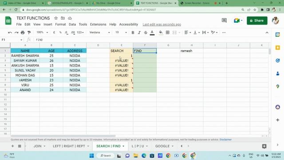This screenshot has width=284, height=160.
Task: Click the formula bar containing FIND
Action: click(152, 40)
